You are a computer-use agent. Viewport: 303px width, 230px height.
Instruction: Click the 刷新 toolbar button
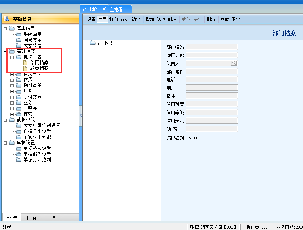[x=211, y=20]
